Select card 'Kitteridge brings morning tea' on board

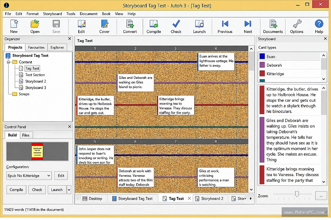pyautogui.click(x=176, y=105)
